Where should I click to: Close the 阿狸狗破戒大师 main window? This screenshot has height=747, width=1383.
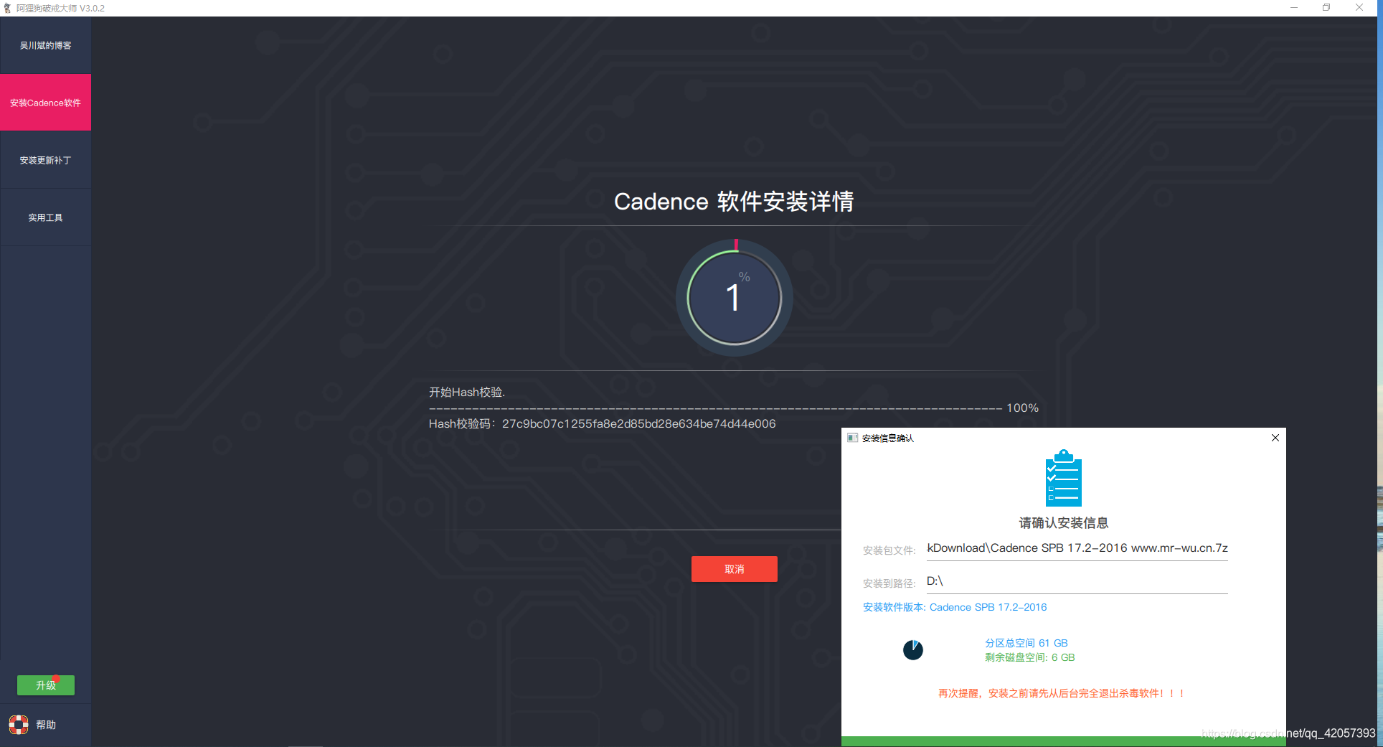1359,8
